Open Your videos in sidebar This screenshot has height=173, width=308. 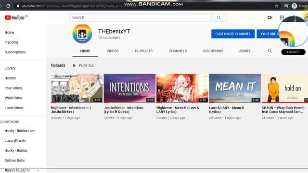point(13,88)
